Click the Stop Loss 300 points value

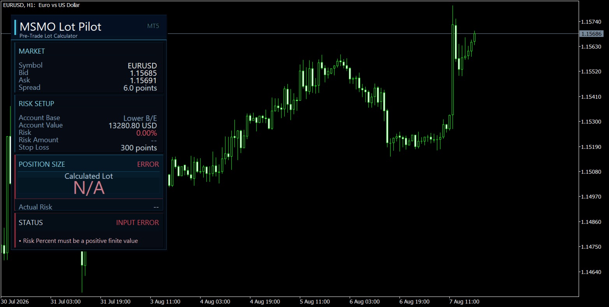[x=139, y=148]
